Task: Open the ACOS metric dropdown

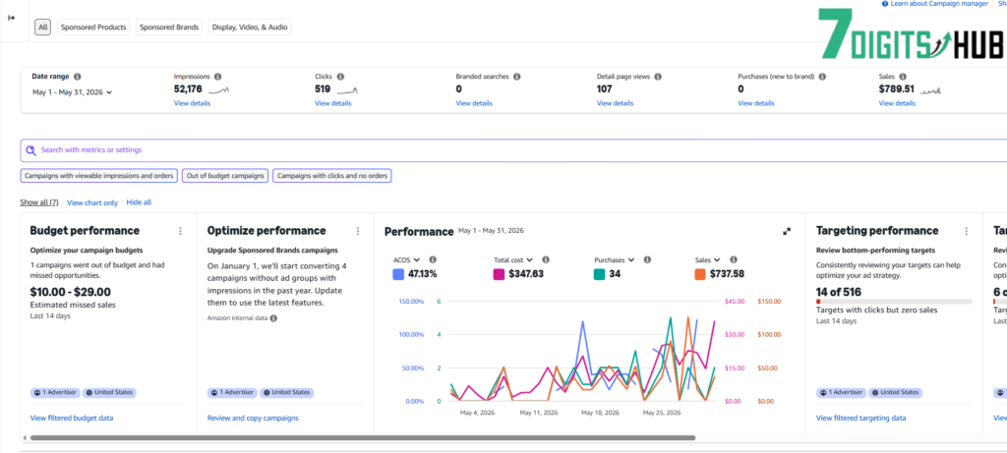Action: click(x=406, y=259)
